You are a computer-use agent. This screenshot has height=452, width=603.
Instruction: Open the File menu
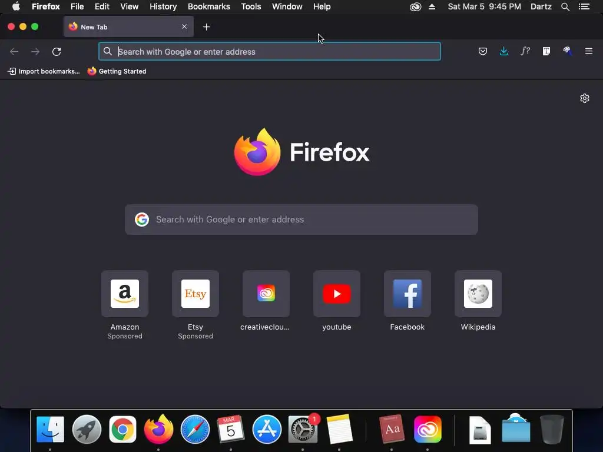(x=77, y=6)
